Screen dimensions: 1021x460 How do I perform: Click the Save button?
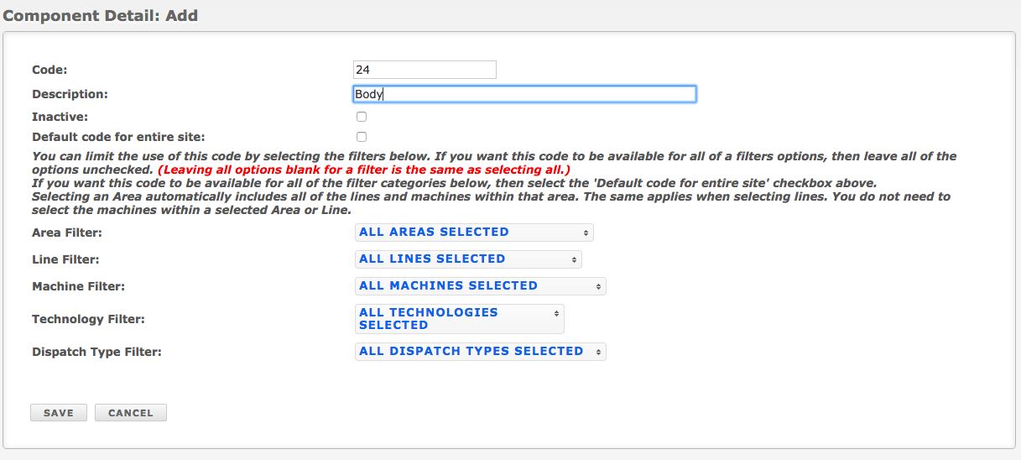click(x=59, y=413)
